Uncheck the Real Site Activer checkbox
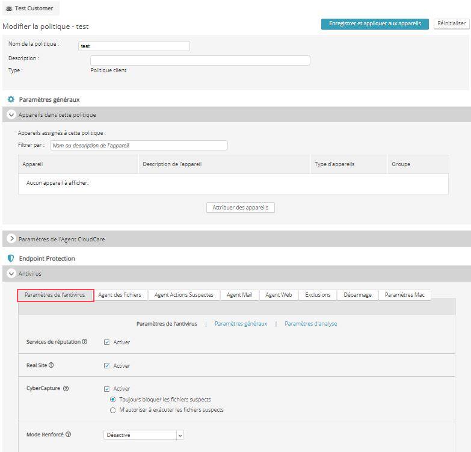 [107, 365]
